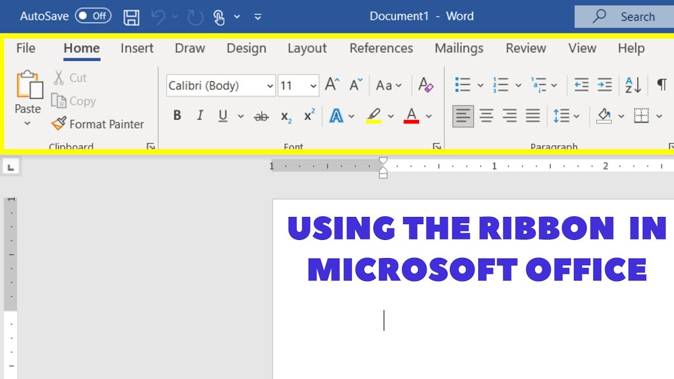Open the Change Case Aa menu

coord(389,85)
